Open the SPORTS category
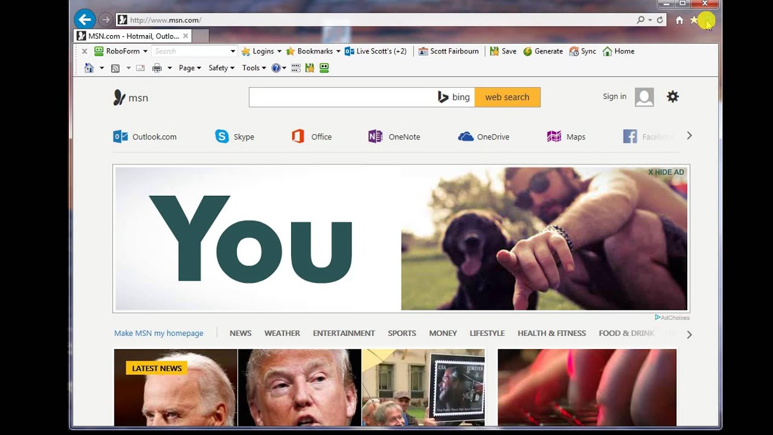 402,333
